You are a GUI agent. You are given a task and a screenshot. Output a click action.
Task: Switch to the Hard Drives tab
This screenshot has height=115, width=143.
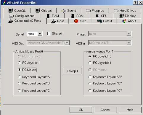pyautogui.click(x=125, y=11)
